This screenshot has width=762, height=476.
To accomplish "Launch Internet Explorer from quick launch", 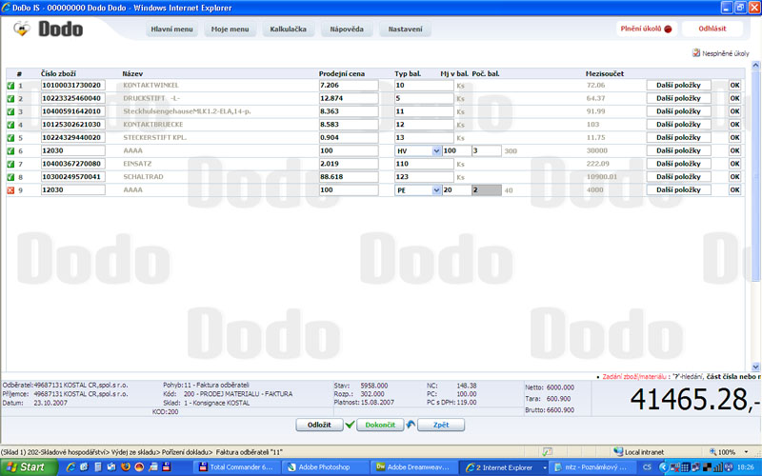I will 70,466.
